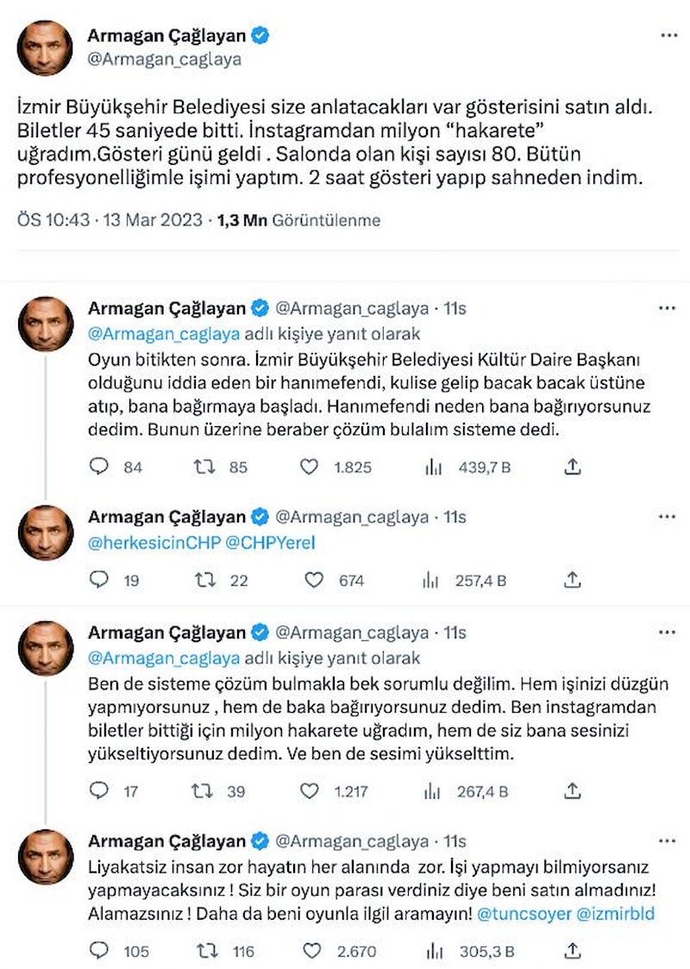Open the @herkesicinCHP mention link
Image resolution: width=690 pixels, height=969 pixels.
154,543
